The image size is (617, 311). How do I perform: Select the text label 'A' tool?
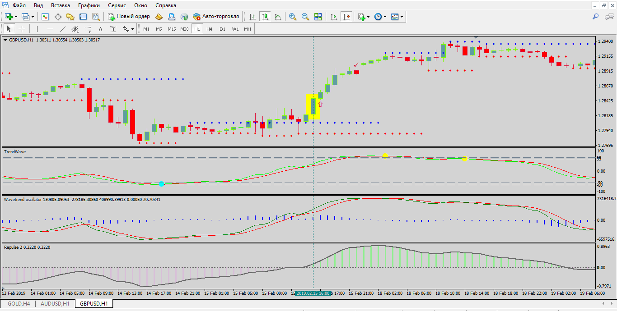click(100, 29)
